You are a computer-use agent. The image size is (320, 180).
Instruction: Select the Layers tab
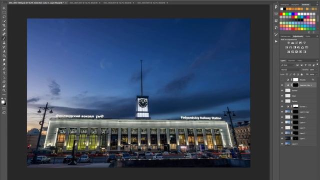283,60
